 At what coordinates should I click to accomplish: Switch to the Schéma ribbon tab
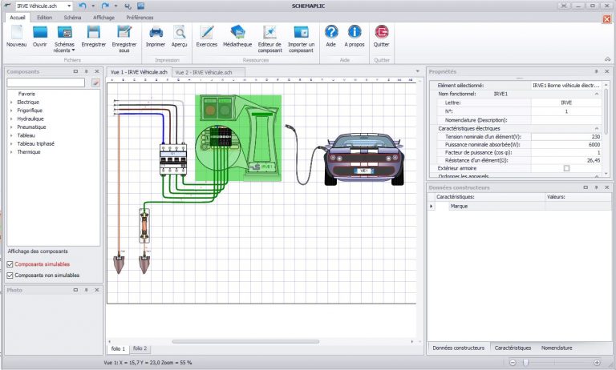[72, 17]
